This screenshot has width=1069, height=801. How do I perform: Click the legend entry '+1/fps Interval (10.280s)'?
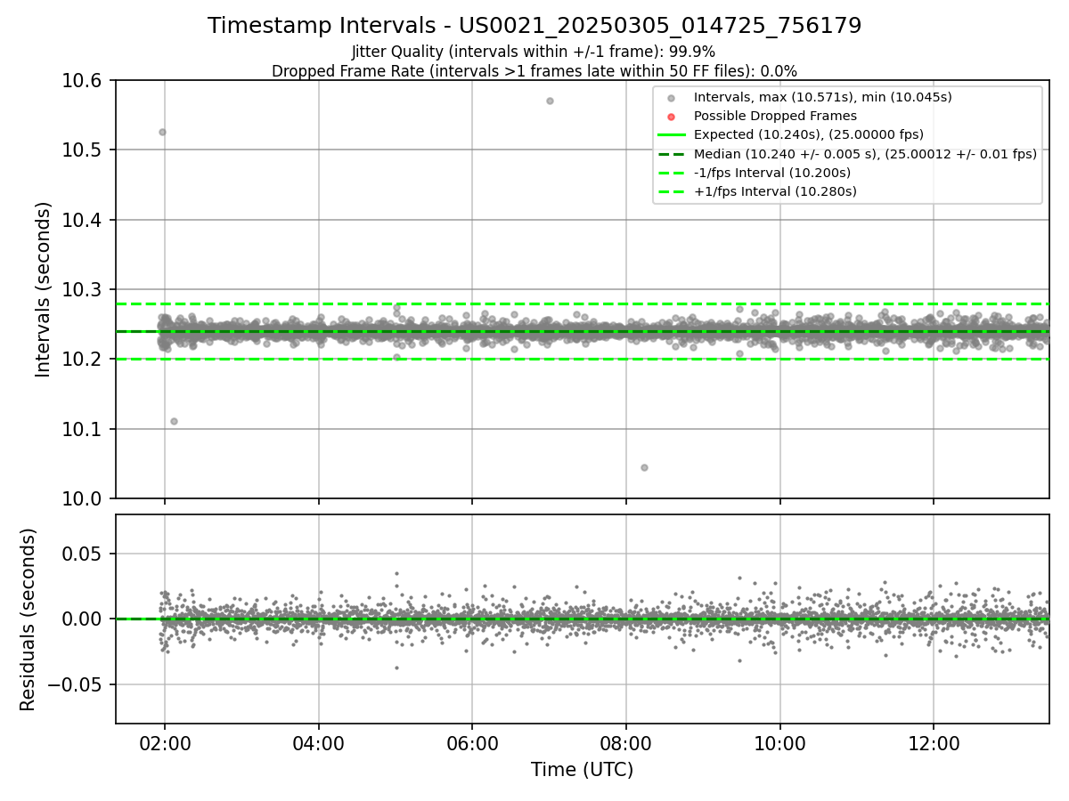(x=774, y=191)
